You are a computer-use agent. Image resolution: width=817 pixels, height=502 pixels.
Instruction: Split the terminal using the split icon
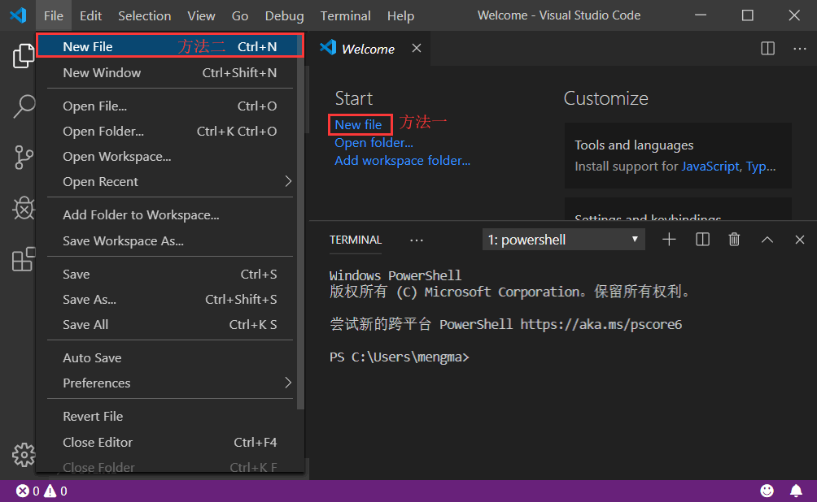click(x=701, y=239)
